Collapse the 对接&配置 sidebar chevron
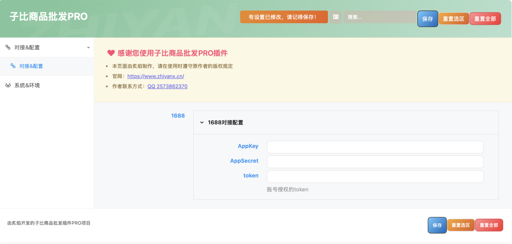This screenshot has height=244, width=512. pos(88,48)
